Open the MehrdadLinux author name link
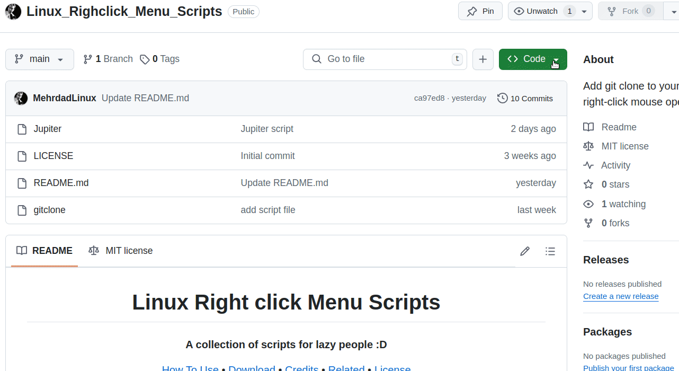This screenshot has height=371, width=679. point(65,98)
